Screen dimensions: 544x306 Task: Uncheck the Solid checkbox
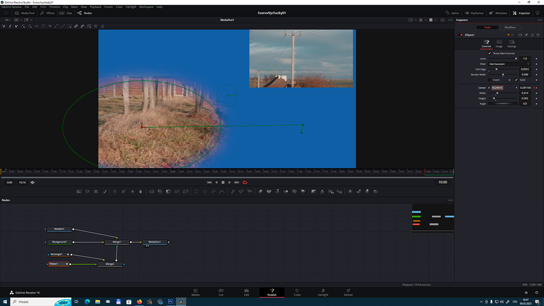coord(516,80)
